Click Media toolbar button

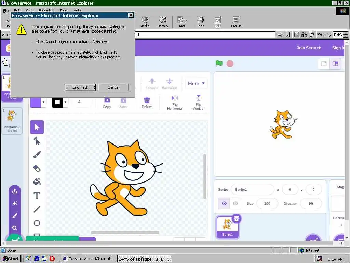click(145, 22)
